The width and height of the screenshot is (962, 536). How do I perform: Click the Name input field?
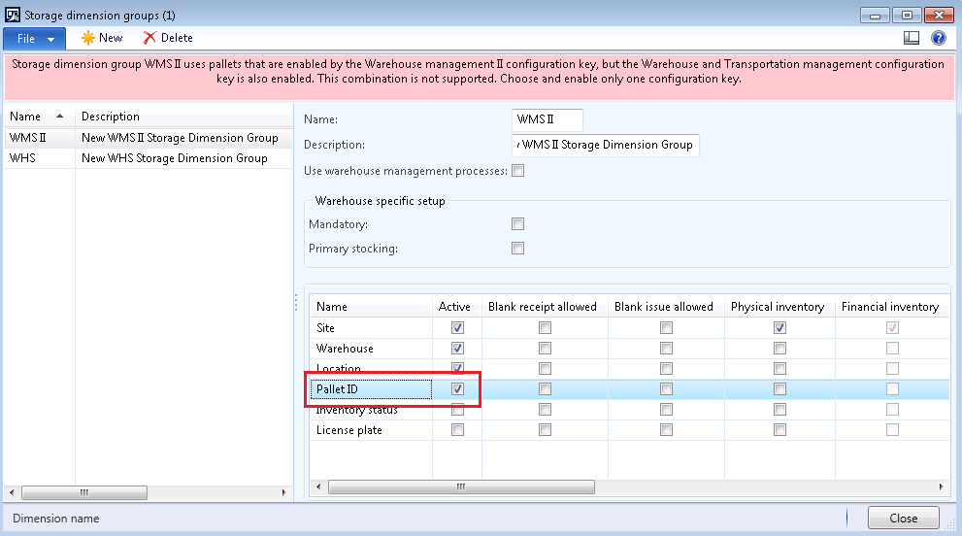coord(547,119)
